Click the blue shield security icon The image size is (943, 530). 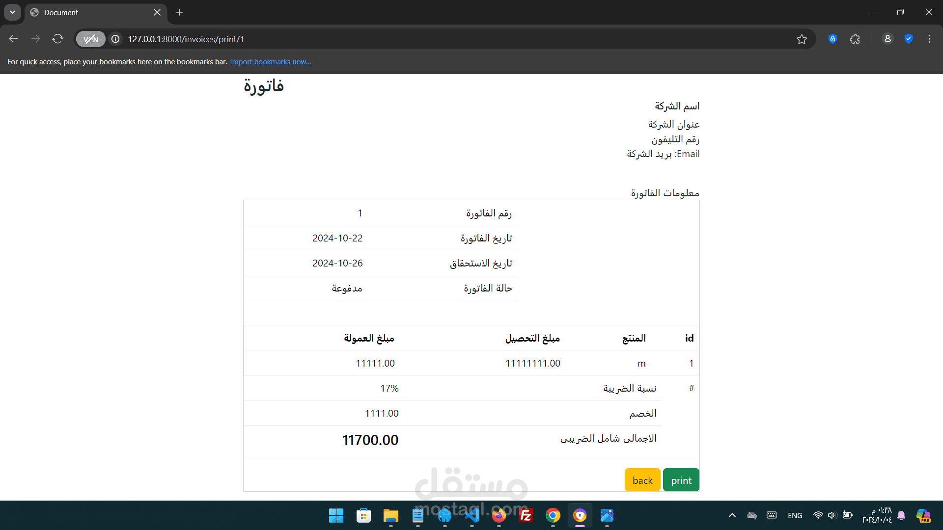pyautogui.click(x=909, y=39)
